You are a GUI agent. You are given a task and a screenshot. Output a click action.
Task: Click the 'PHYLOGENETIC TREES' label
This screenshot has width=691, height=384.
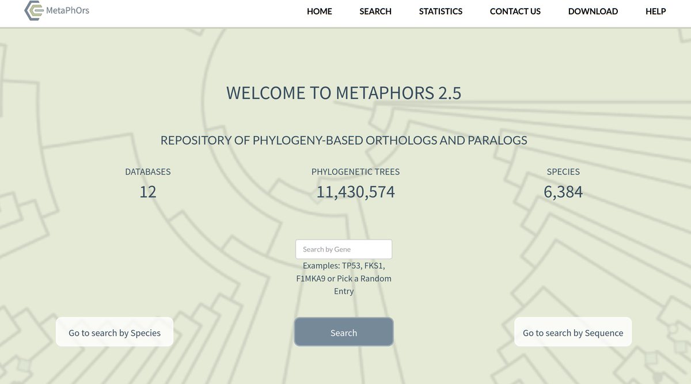click(x=355, y=172)
